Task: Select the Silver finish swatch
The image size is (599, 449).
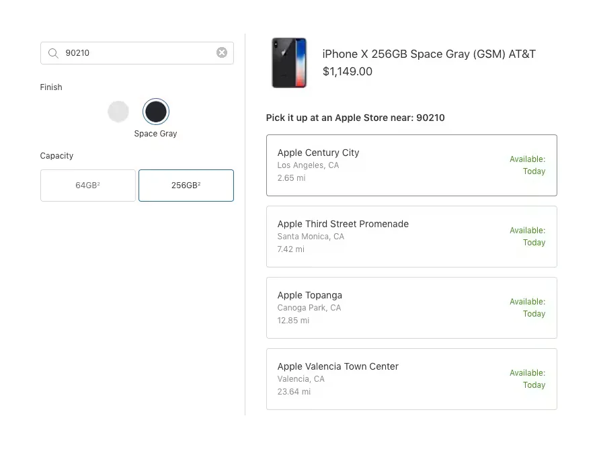Action: pyautogui.click(x=118, y=112)
